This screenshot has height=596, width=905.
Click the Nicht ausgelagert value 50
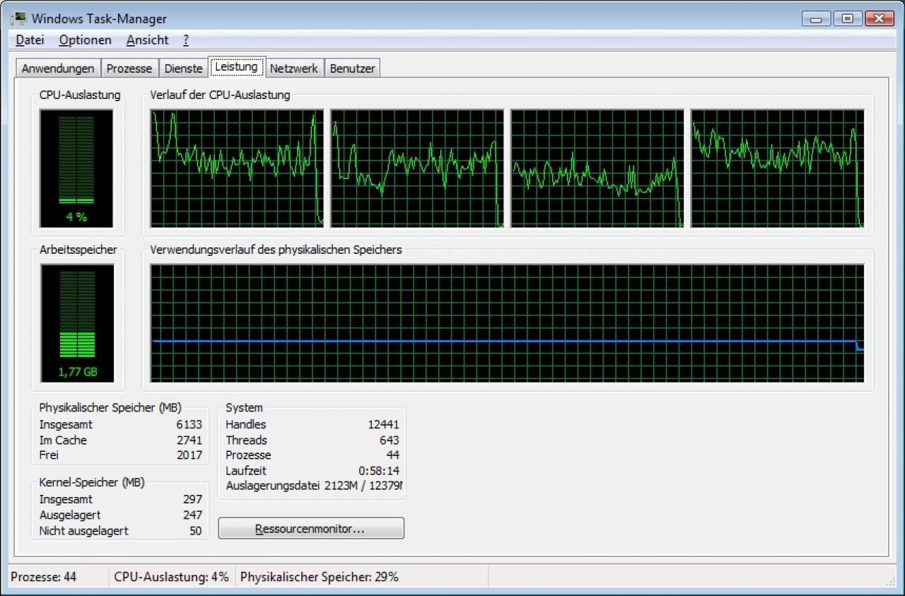point(195,530)
